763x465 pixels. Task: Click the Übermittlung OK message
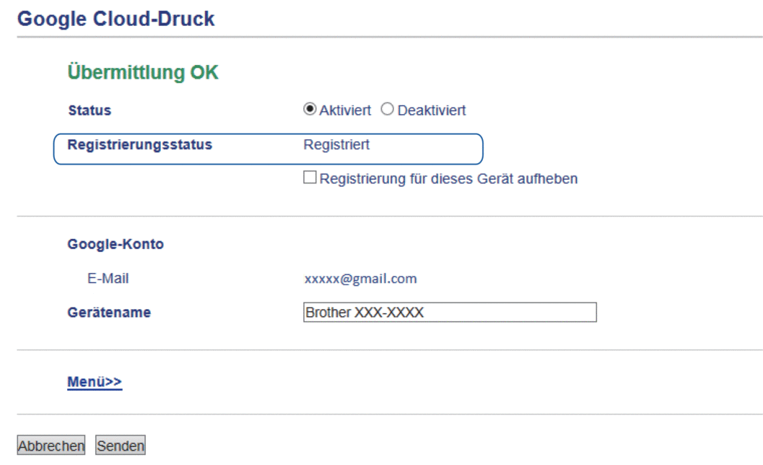(x=143, y=72)
